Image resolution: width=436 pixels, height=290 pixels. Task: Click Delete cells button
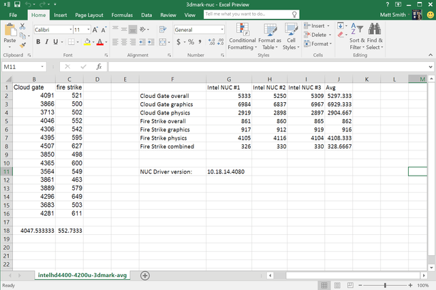(x=317, y=35)
